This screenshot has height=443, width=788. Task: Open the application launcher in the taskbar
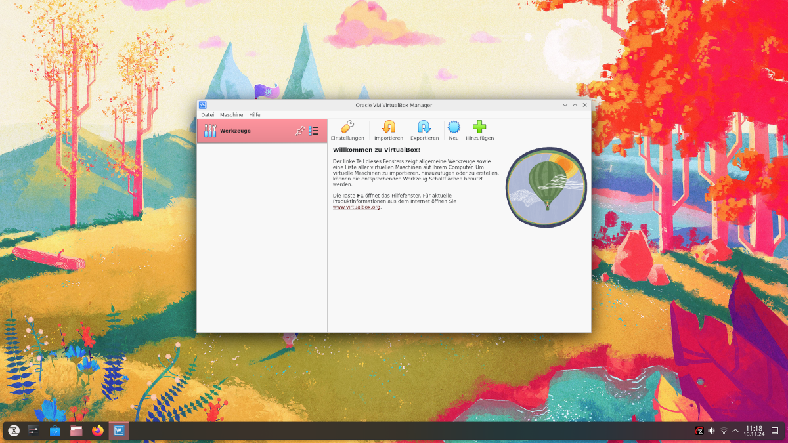click(x=13, y=431)
